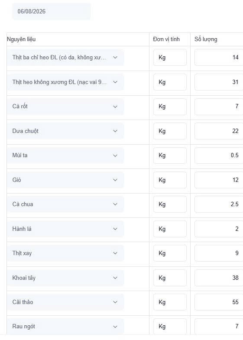Click the chevron arrow beside Giò
243x340 pixels.
(115, 180)
